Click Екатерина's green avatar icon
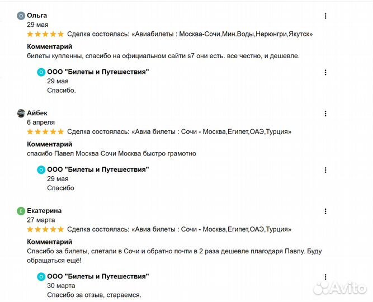The width and height of the screenshot is (373, 302). coord(21,211)
